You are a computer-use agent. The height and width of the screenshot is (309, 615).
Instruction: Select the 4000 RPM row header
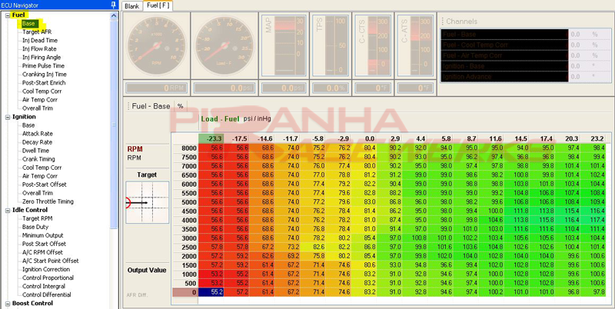coord(185,220)
